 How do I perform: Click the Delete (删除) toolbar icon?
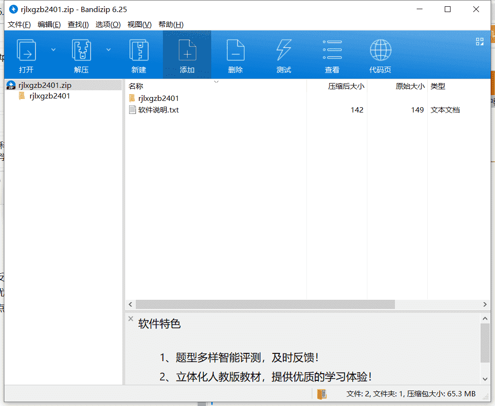point(235,50)
